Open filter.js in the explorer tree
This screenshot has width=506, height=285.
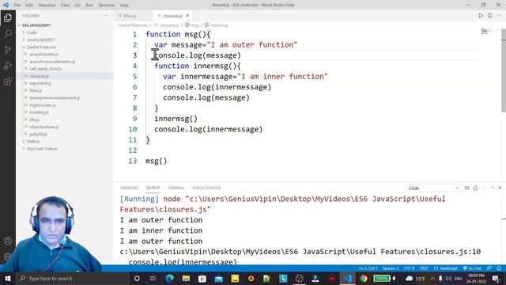pos(36,90)
